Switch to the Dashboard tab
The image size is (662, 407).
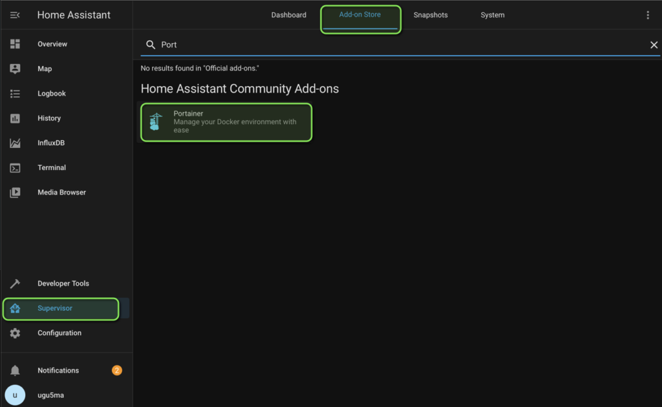click(x=289, y=16)
